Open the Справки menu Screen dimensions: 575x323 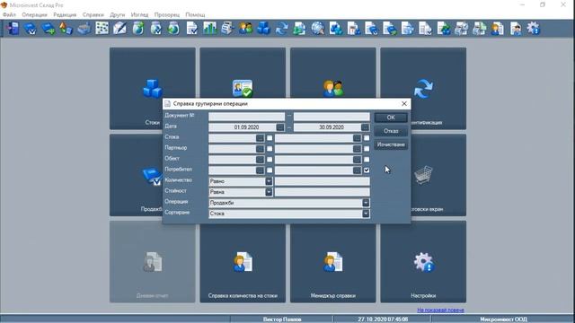point(93,14)
